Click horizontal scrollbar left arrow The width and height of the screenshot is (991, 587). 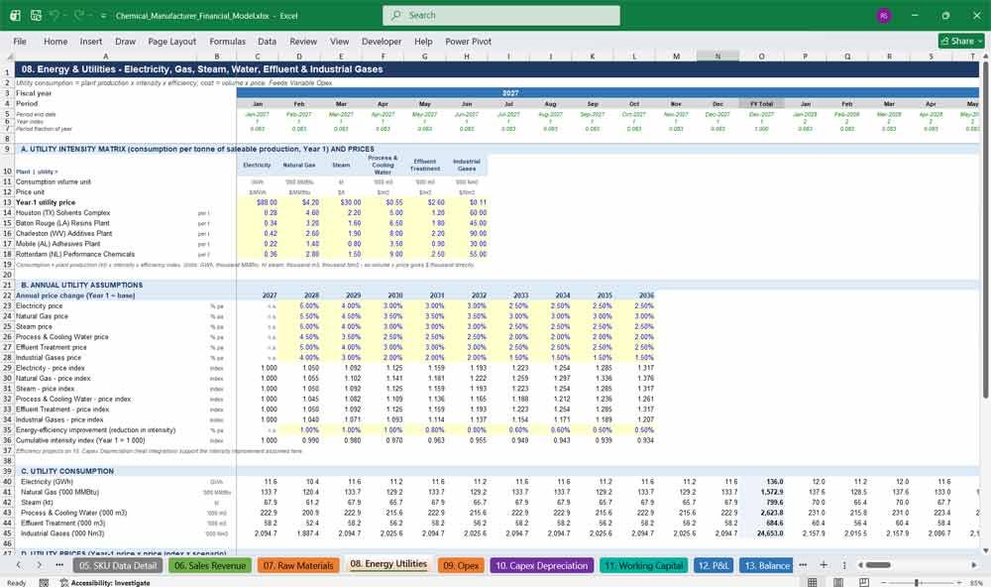click(x=860, y=565)
